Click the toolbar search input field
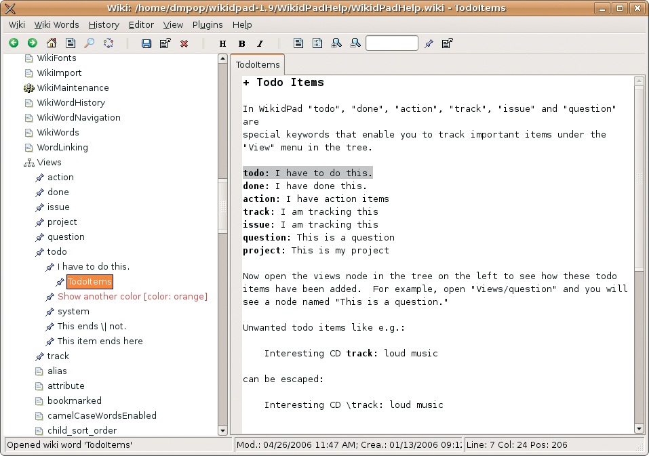Screen dimensions: 649x456 pyautogui.click(x=391, y=43)
